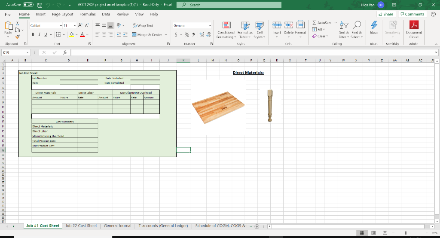Decrease font size button
Viewport: 440px width, 238px height.
point(87,25)
